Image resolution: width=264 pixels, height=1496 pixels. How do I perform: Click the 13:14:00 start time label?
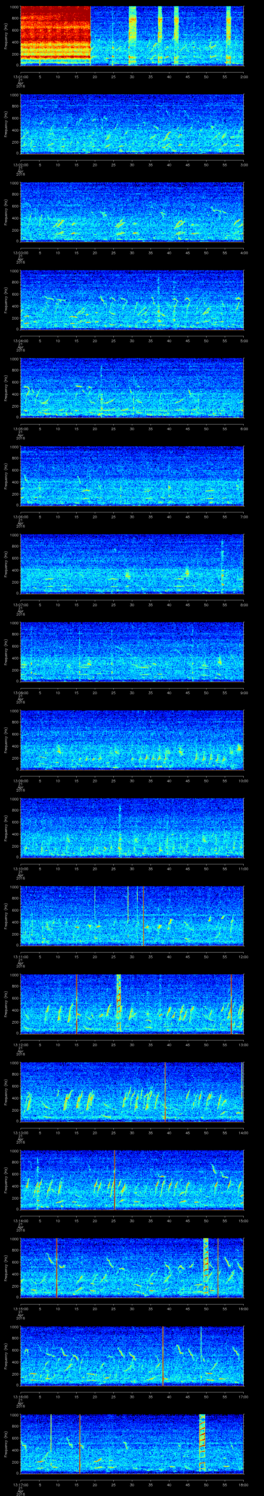(x=20, y=1220)
